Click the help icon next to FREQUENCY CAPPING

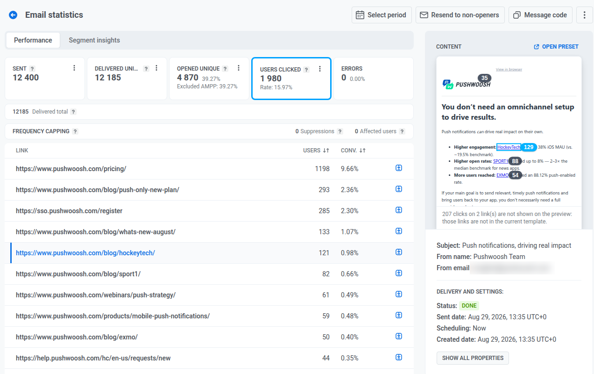pos(75,131)
